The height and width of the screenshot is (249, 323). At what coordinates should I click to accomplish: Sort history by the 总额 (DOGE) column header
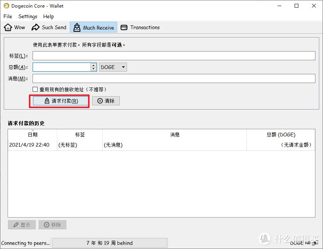[x=281, y=135]
